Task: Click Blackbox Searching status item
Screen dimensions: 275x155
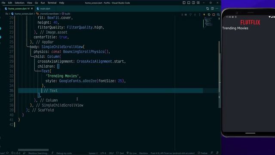Action: click(x=38, y=153)
